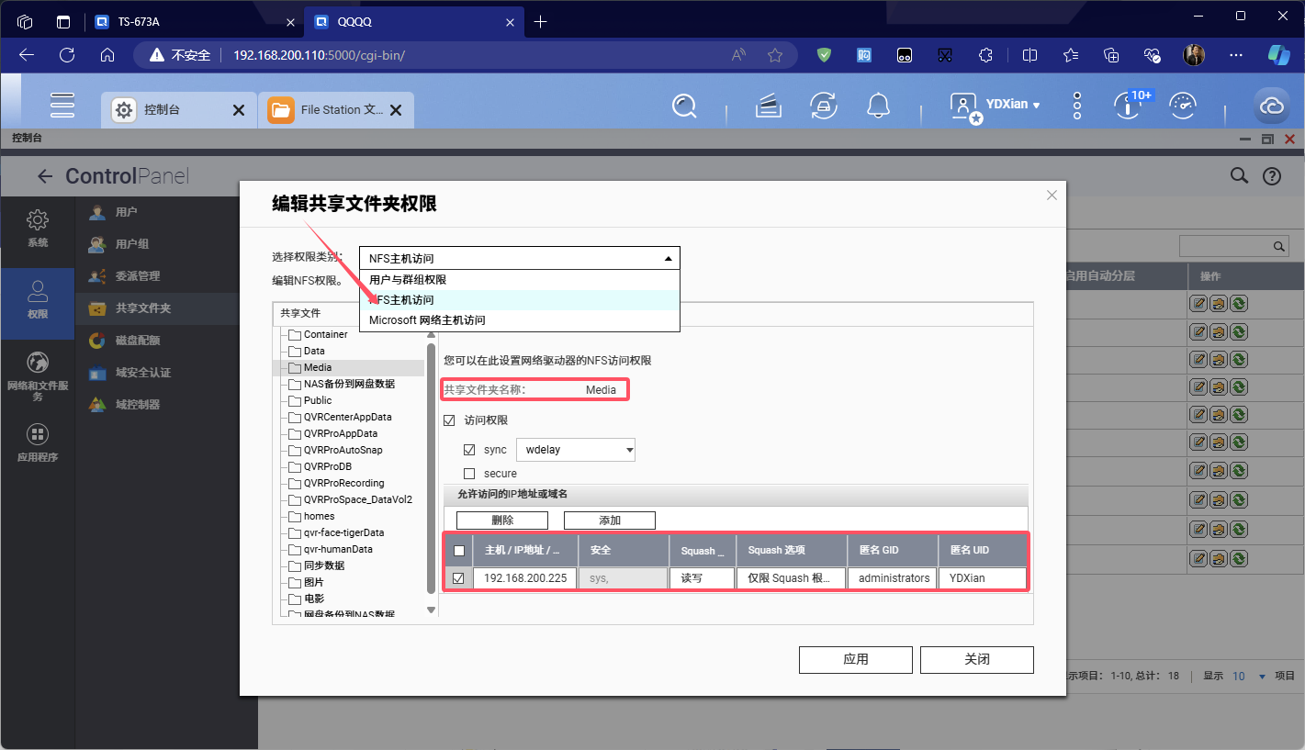Image resolution: width=1305 pixels, height=750 pixels.
Task: Select the Container shared folder
Action: point(325,334)
